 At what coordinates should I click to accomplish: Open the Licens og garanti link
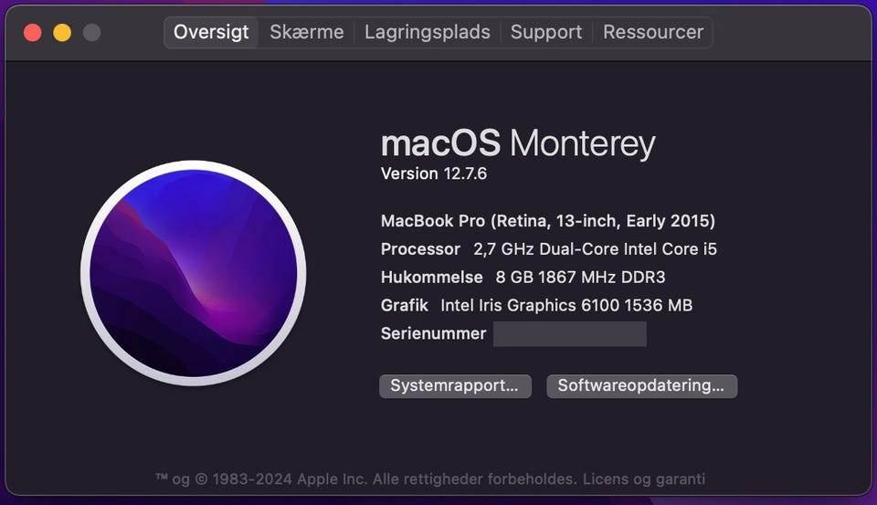click(643, 479)
